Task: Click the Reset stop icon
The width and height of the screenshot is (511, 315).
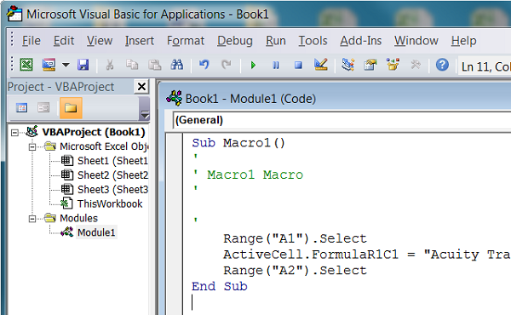Action: click(298, 66)
